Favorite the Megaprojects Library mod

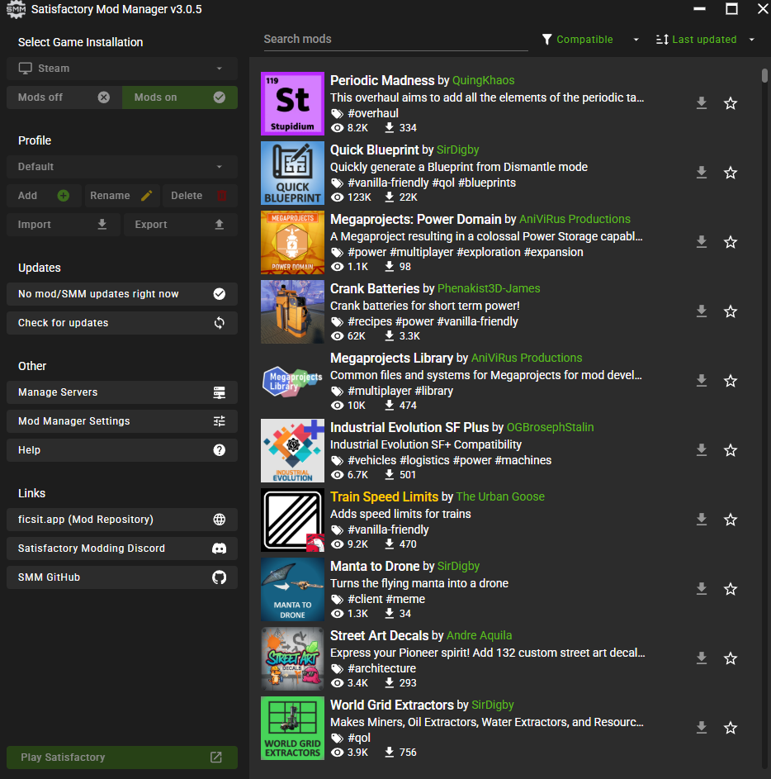(x=731, y=381)
